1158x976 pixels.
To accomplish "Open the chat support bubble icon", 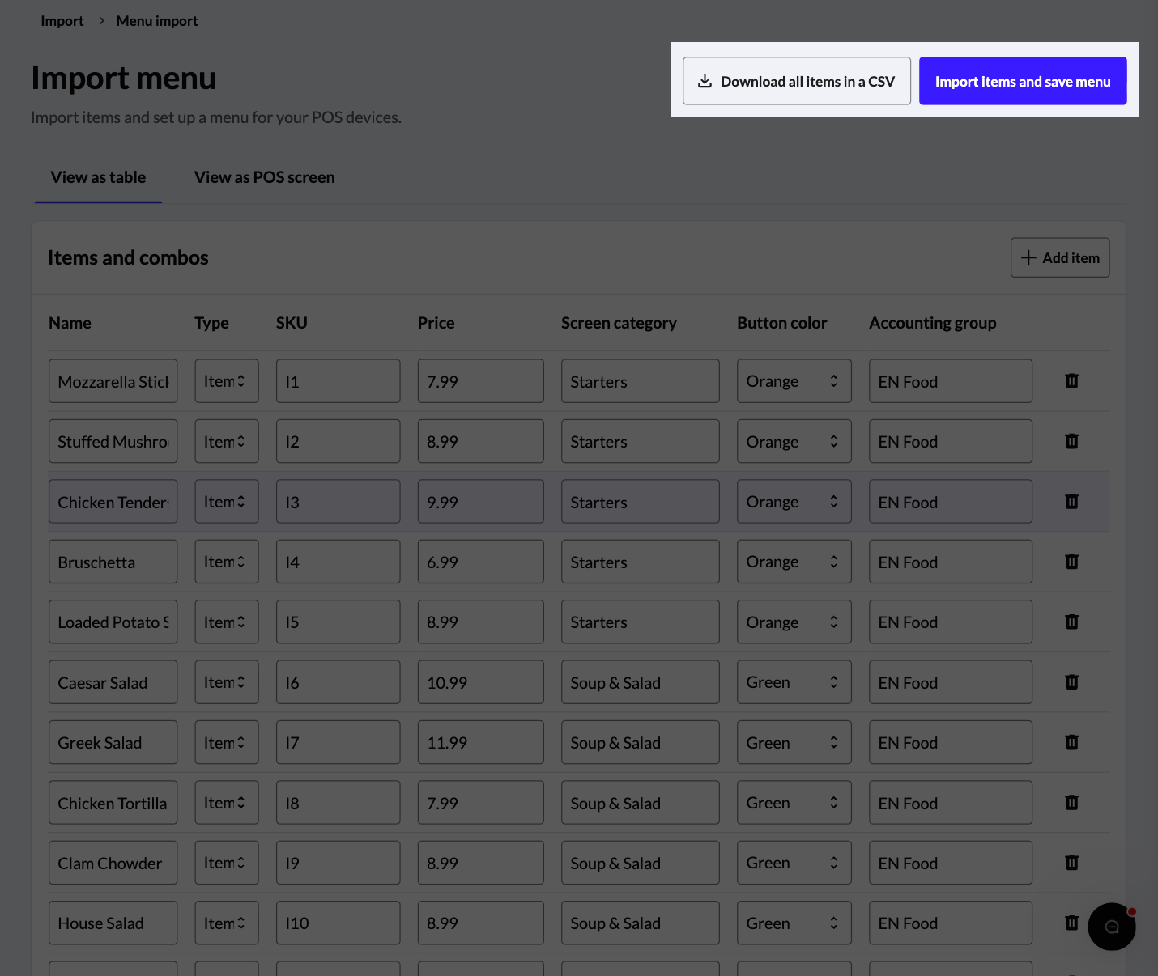I will [1111, 927].
